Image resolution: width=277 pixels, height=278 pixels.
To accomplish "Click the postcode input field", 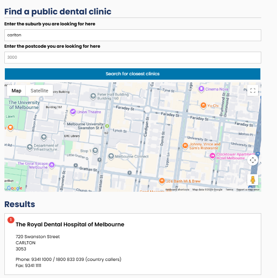I will (133, 57).
